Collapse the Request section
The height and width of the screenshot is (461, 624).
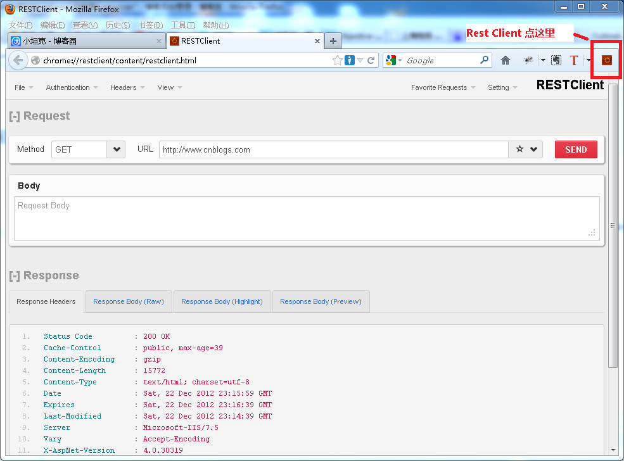14,116
